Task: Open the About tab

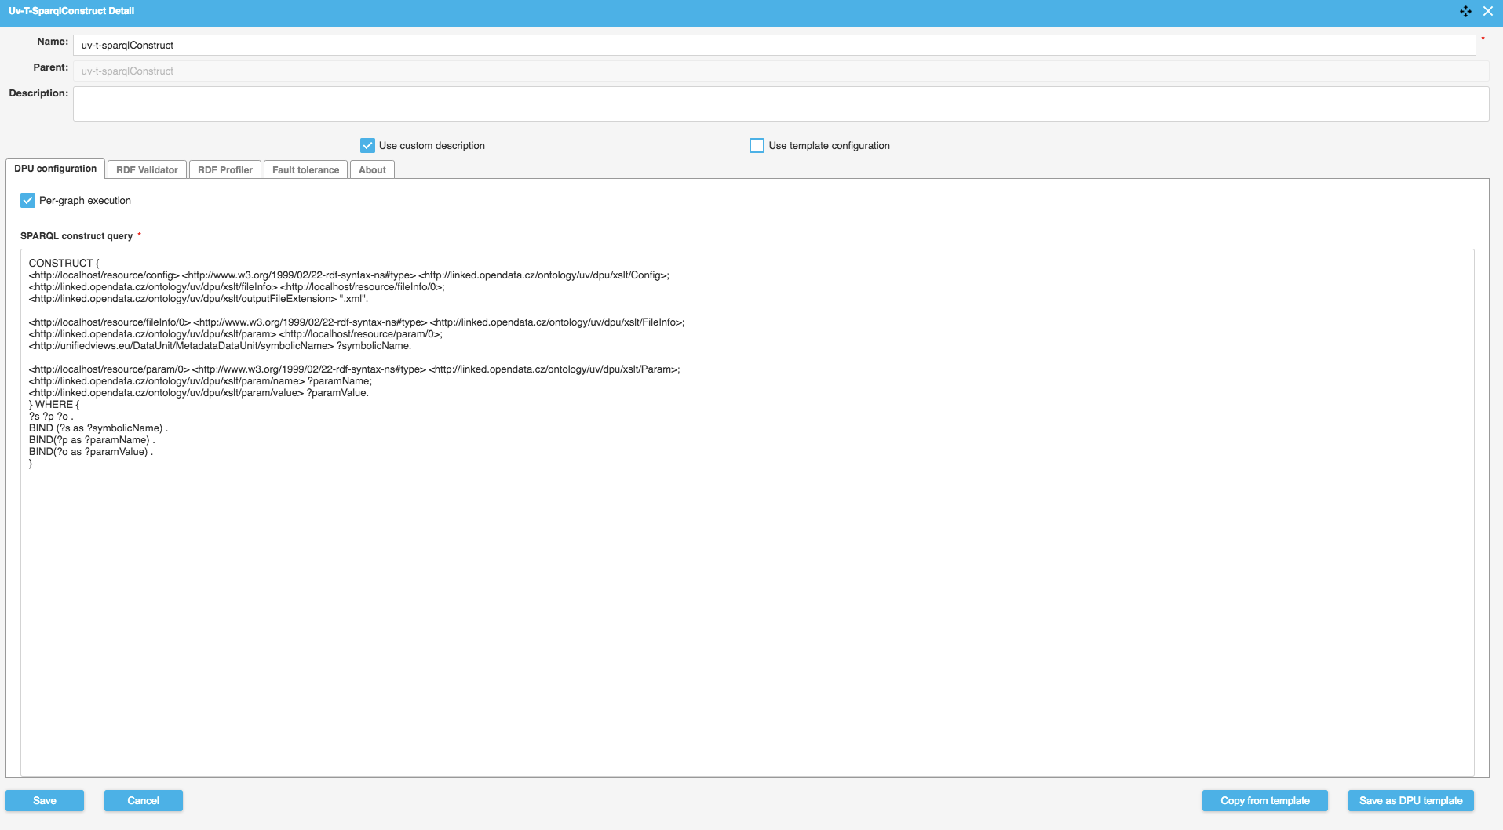Action: (x=372, y=170)
